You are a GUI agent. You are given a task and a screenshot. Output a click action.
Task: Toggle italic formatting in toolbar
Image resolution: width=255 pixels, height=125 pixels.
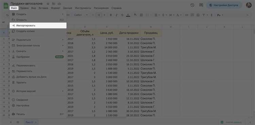(116, 15)
